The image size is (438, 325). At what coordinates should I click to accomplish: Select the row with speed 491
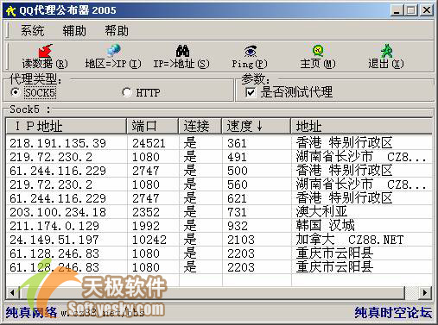tap(219, 157)
